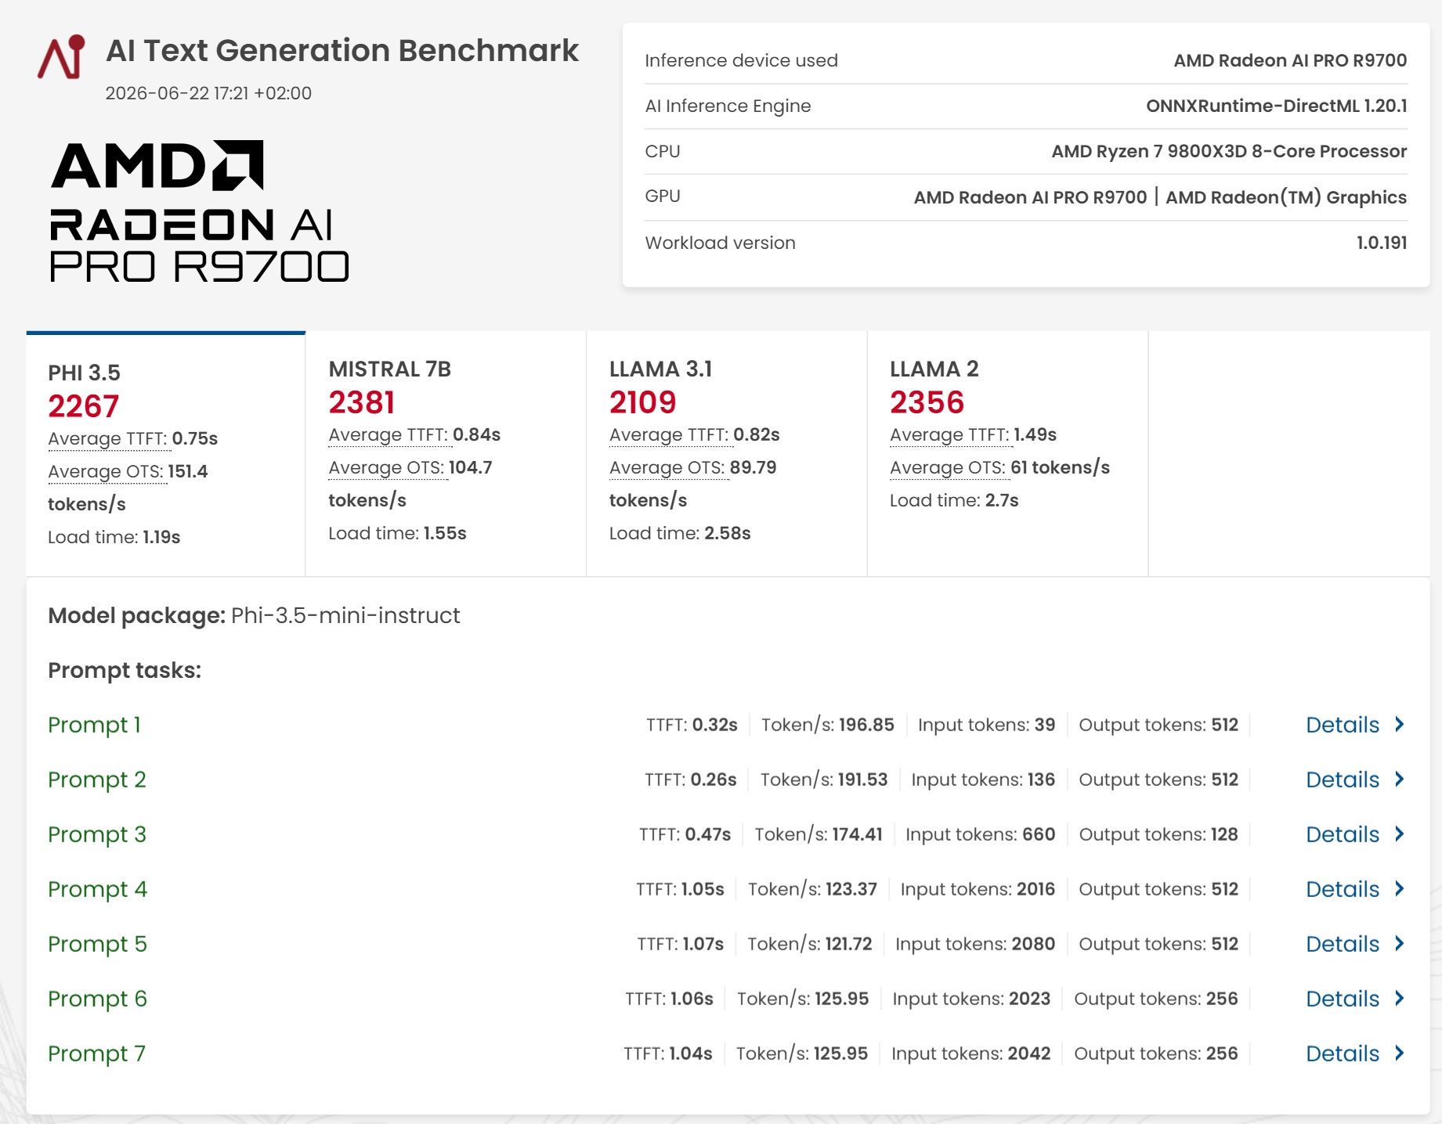This screenshot has width=1442, height=1124.
Task: Click Details text for Prompt 4
Action: (x=1342, y=889)
